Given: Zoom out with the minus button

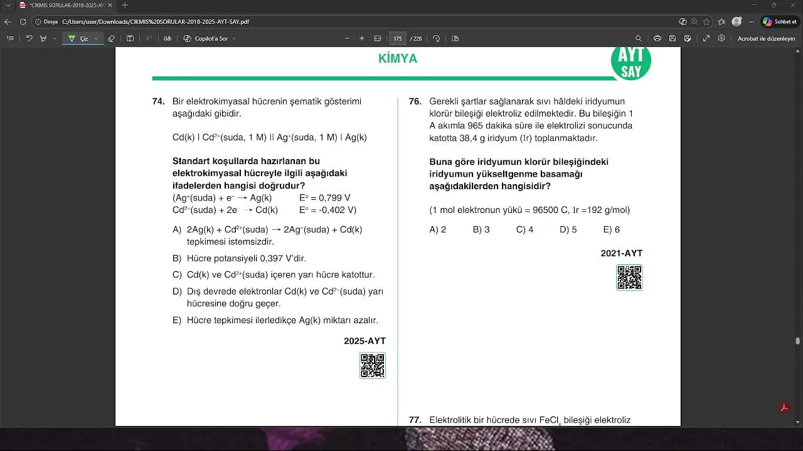Looking at the screenshot, I should click(347, 38).
